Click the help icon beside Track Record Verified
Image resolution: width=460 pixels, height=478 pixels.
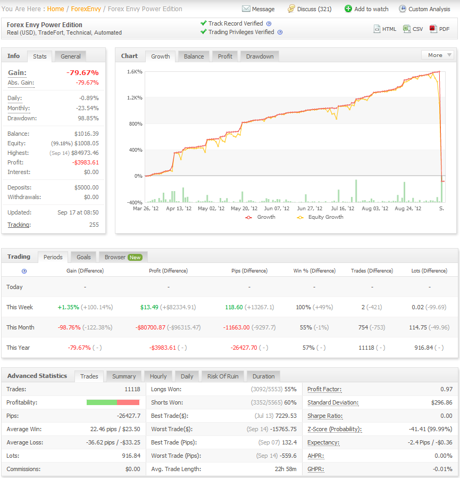pyautogui.click(x=269, y=24)
